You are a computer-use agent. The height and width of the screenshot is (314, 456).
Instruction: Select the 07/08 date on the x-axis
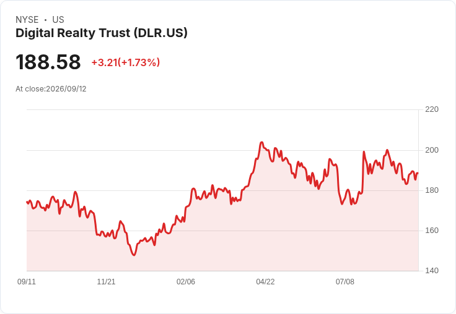(345, 281)
